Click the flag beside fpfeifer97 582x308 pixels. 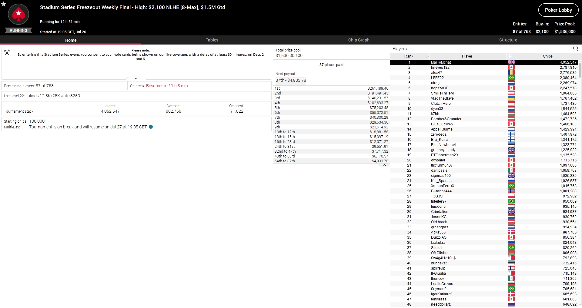(x=511, y=201)
